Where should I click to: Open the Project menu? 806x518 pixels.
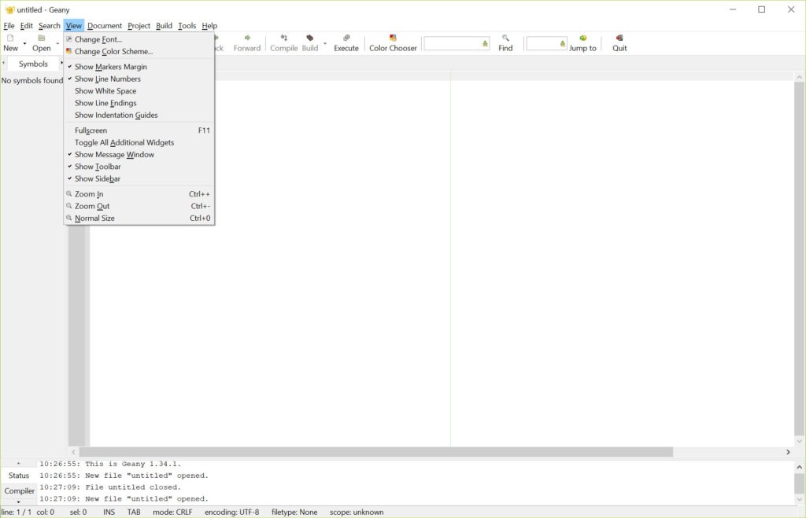tap(139, 26)
